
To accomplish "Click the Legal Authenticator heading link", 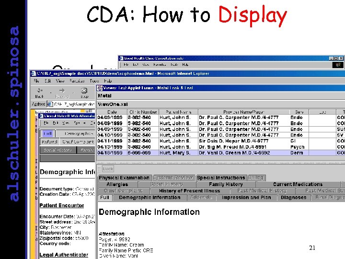I will pyautogui.click(x=64, y=255).
